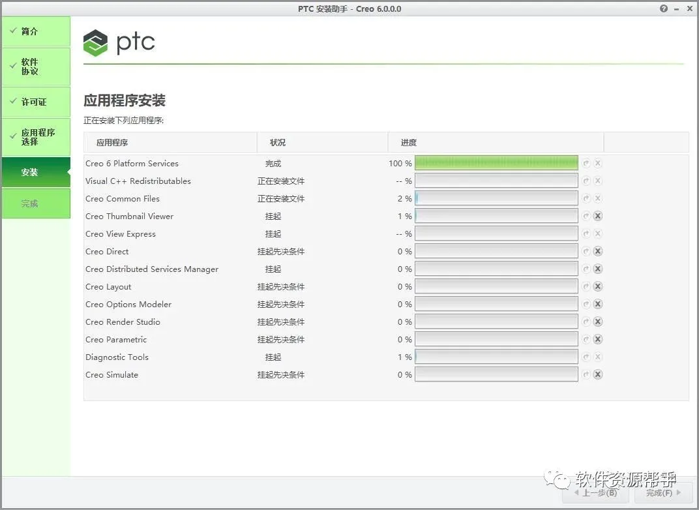Click the Creo Common Files progress bar

click(496, 198)
